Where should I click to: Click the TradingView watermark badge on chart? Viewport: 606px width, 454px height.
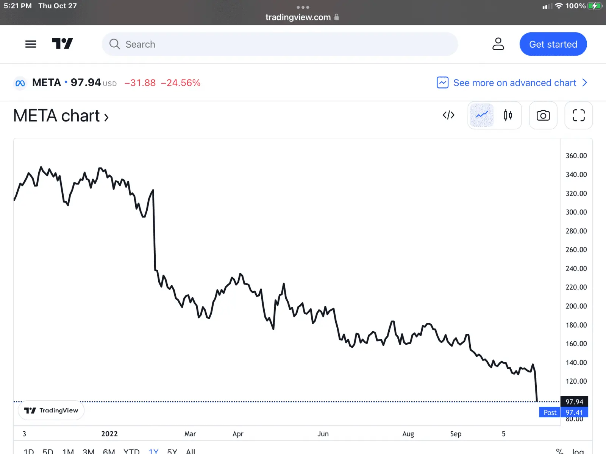pyautogui.click(x=51, y=410)
